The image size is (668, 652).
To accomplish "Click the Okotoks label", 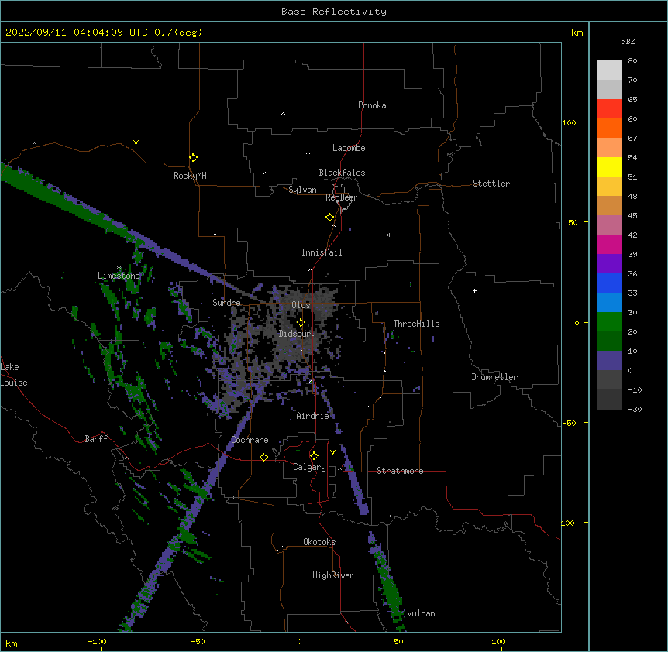I will click(x=319, y=542).
